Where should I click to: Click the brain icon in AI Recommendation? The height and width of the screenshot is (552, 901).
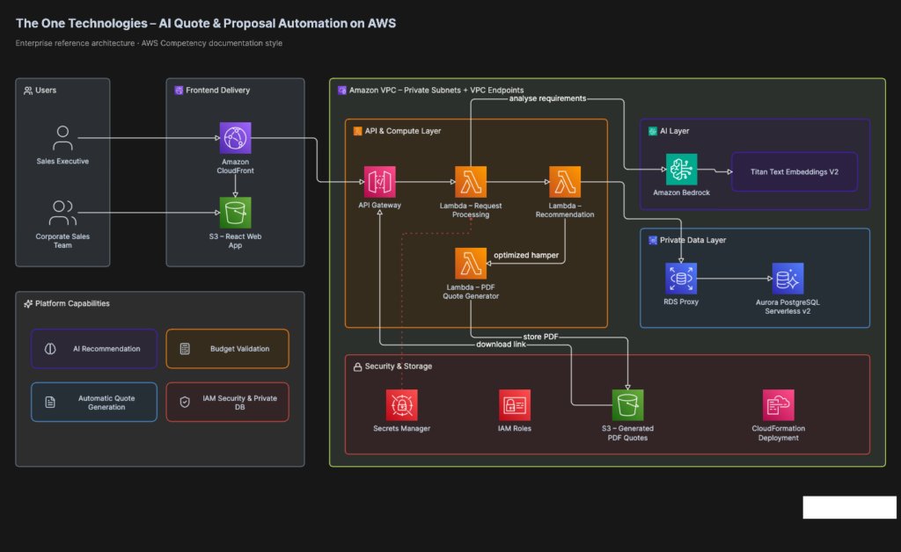click(x=50, y=349)
